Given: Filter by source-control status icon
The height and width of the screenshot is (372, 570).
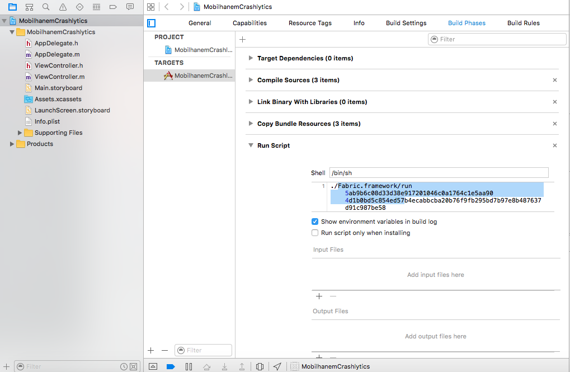Looking at the screenshot, I should point(134,366).
